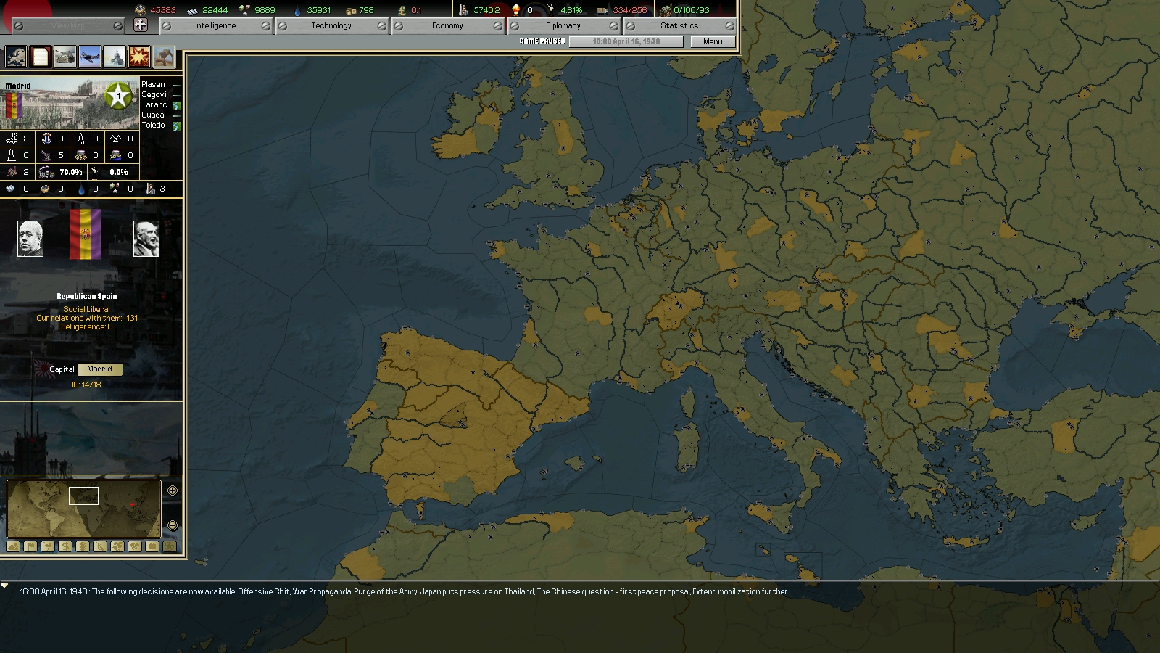Open the Technology tab

pos(333,25)
